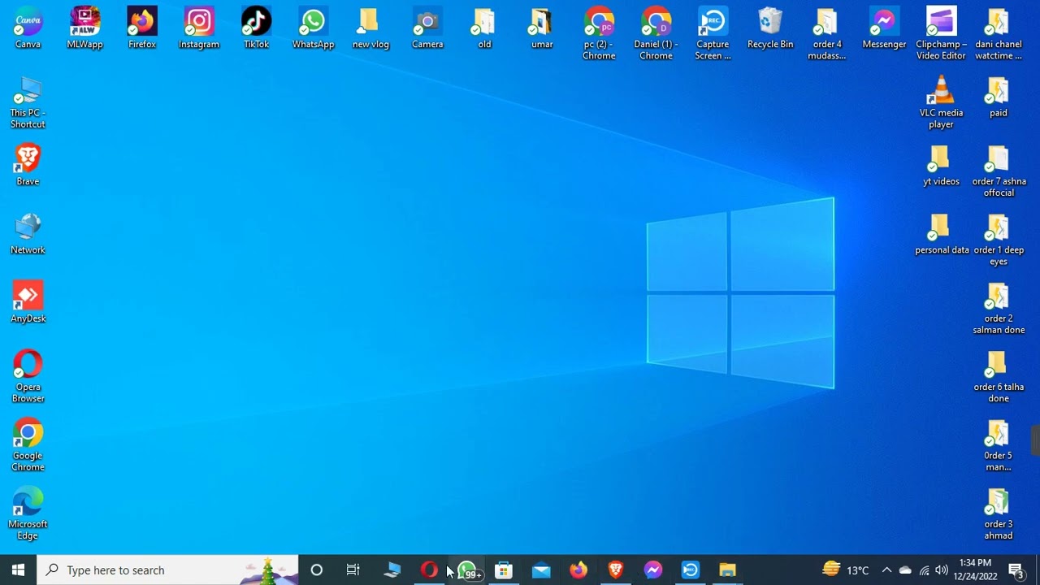The height and width of the screenshot is (585, 1040).
Task: Select the 'yt videos' folder
Action: (941, 165)
